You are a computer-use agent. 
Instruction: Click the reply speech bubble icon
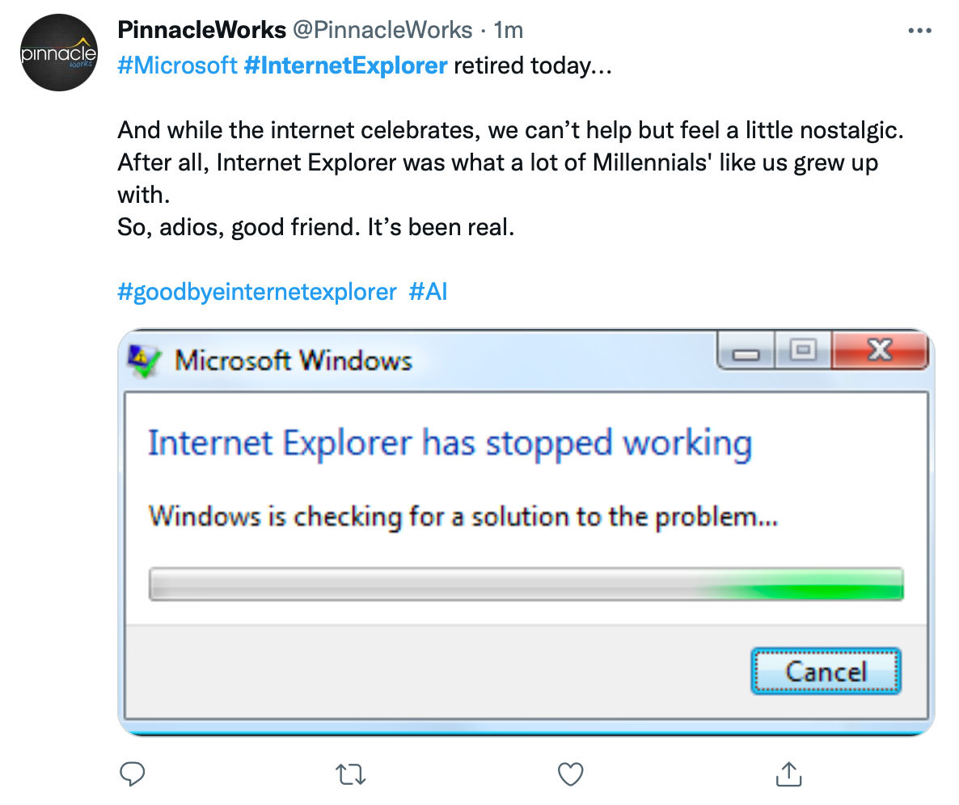coord(132,774)
